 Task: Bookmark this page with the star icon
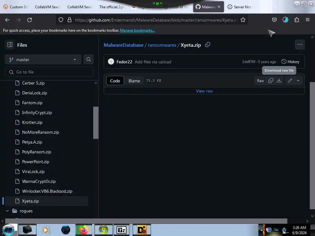click(243, 20)
